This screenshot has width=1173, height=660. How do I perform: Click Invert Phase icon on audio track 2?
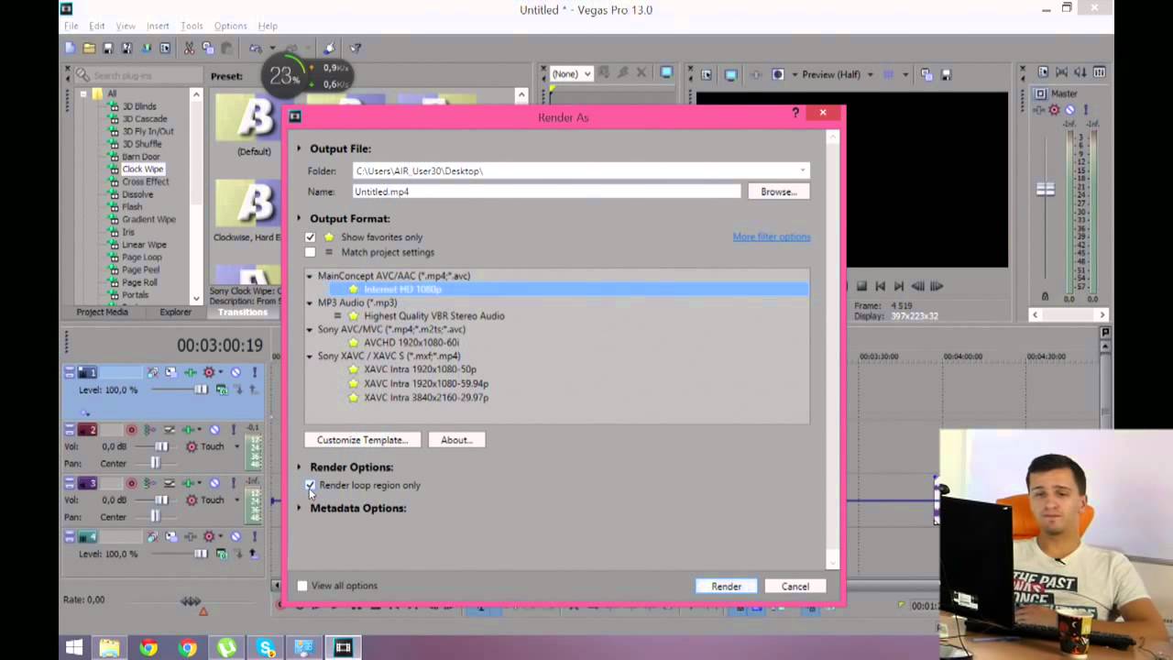(x=170, y=429)
